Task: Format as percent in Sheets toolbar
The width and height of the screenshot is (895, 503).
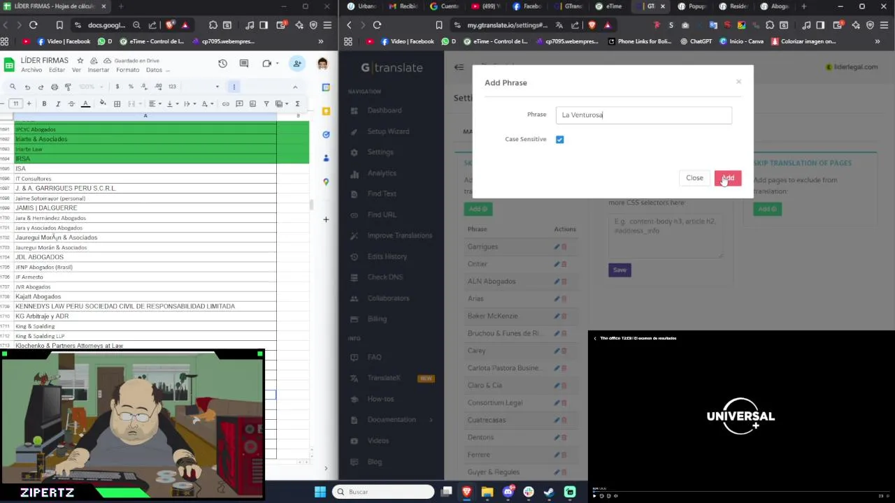Action: click(x=130, y=87)
